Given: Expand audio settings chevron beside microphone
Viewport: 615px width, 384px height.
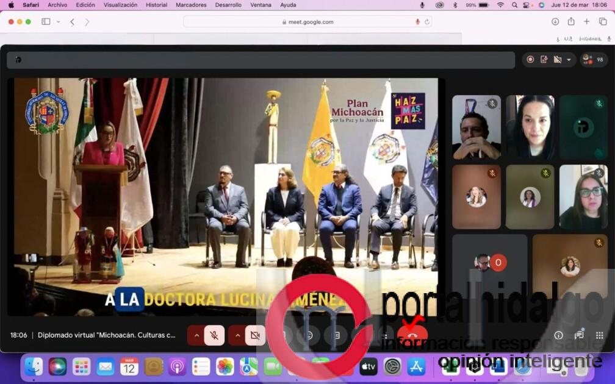Looking at the screenshot, I should [196, 335].
